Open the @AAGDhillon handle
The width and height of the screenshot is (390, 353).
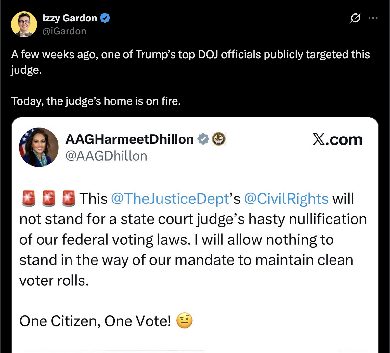coord(106,156)
